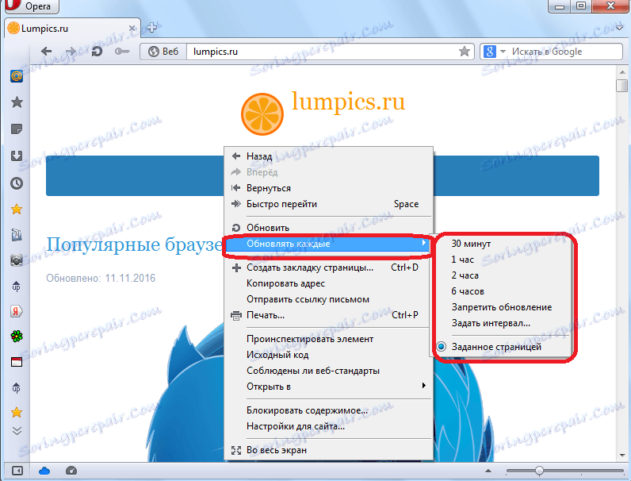The height and width of the screenshot is (481, 631).
Task: Click the Веб security badge
Action: 163,52
